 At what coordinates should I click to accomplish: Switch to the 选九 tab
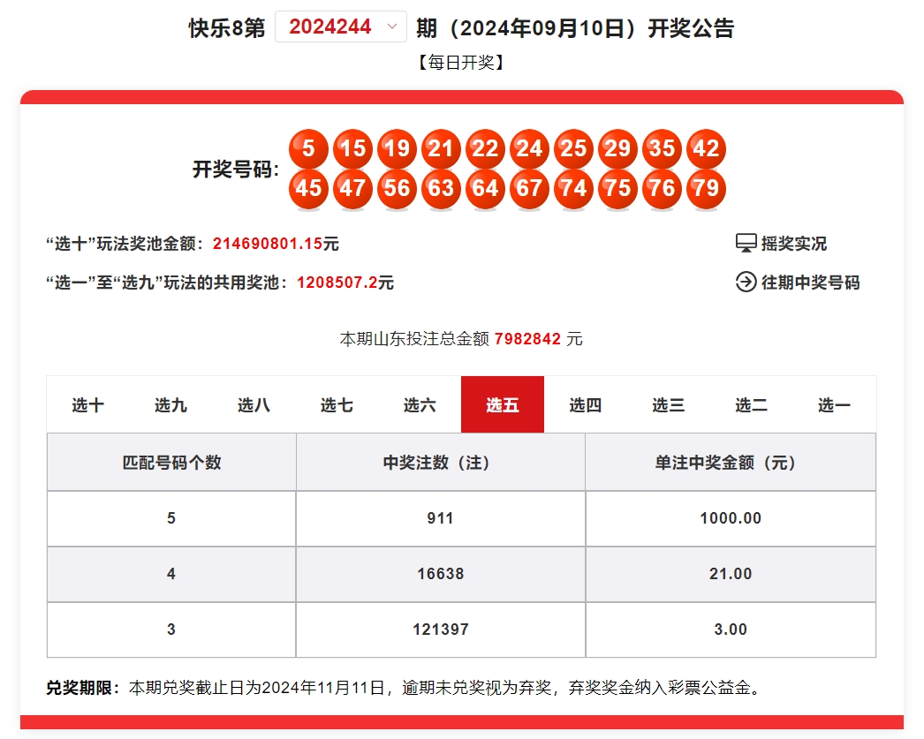click(x=170, y=404)
